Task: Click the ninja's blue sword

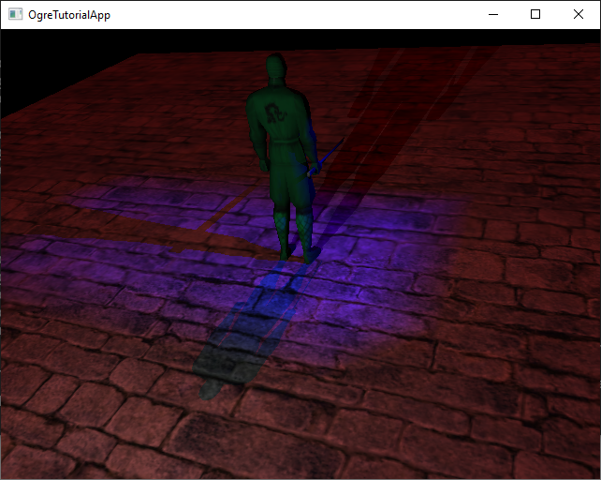Action: pyautogui.click(x=325, y=157)
